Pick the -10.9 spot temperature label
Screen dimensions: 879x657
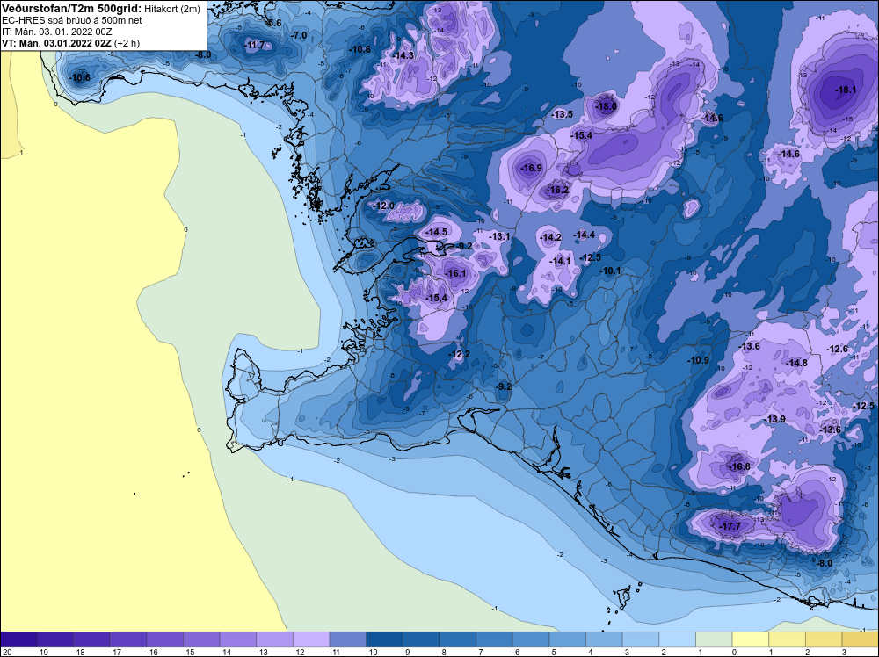coord(699,360)
